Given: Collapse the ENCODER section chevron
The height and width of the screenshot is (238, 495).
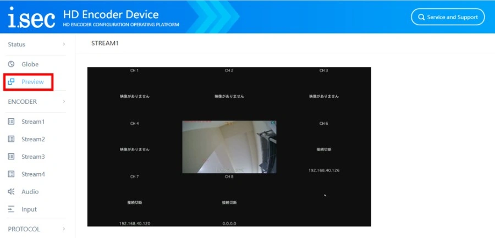Looking at the screenshot, I should [64, 102].
